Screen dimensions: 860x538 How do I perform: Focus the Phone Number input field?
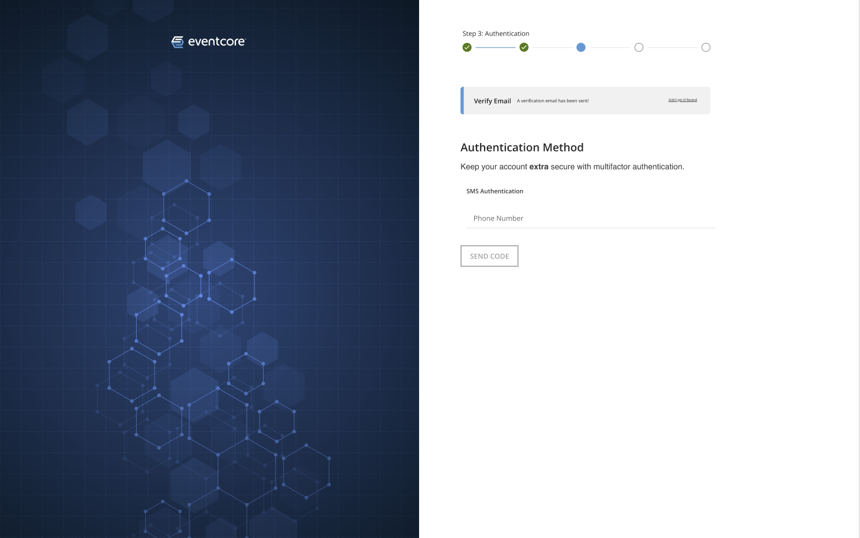tap(591, 219)
